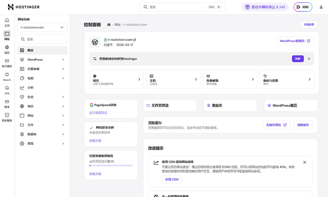This screenshot has height=197, width=328.
Task: Click the home breadcrumb icon
Action: tap(109, 25)
